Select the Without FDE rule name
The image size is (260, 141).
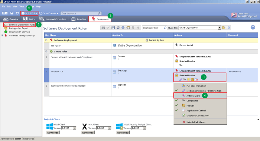coord(57,71)
